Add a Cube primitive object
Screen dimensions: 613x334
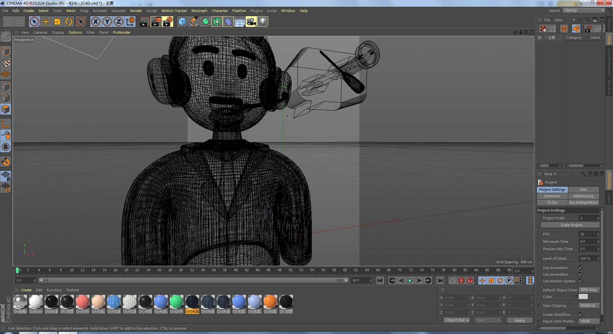pyautogui.click(x=182, y=22)
